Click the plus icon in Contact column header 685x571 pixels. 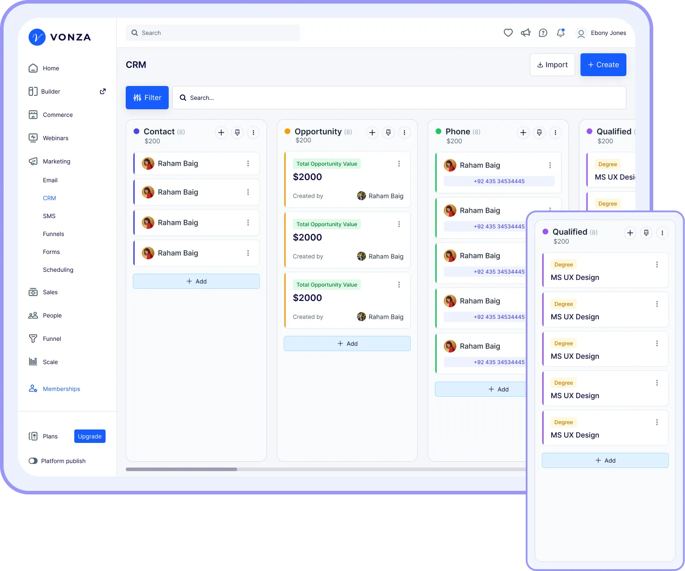(x=221, y=133)
